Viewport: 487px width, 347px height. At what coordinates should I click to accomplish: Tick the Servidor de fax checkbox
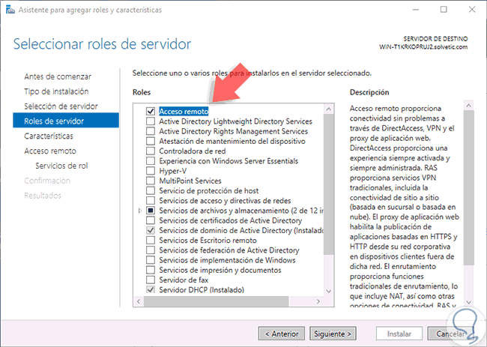pyautogui.click(x=151, y=280)
